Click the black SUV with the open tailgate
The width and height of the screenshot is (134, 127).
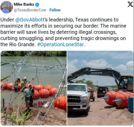pos(102,92)
